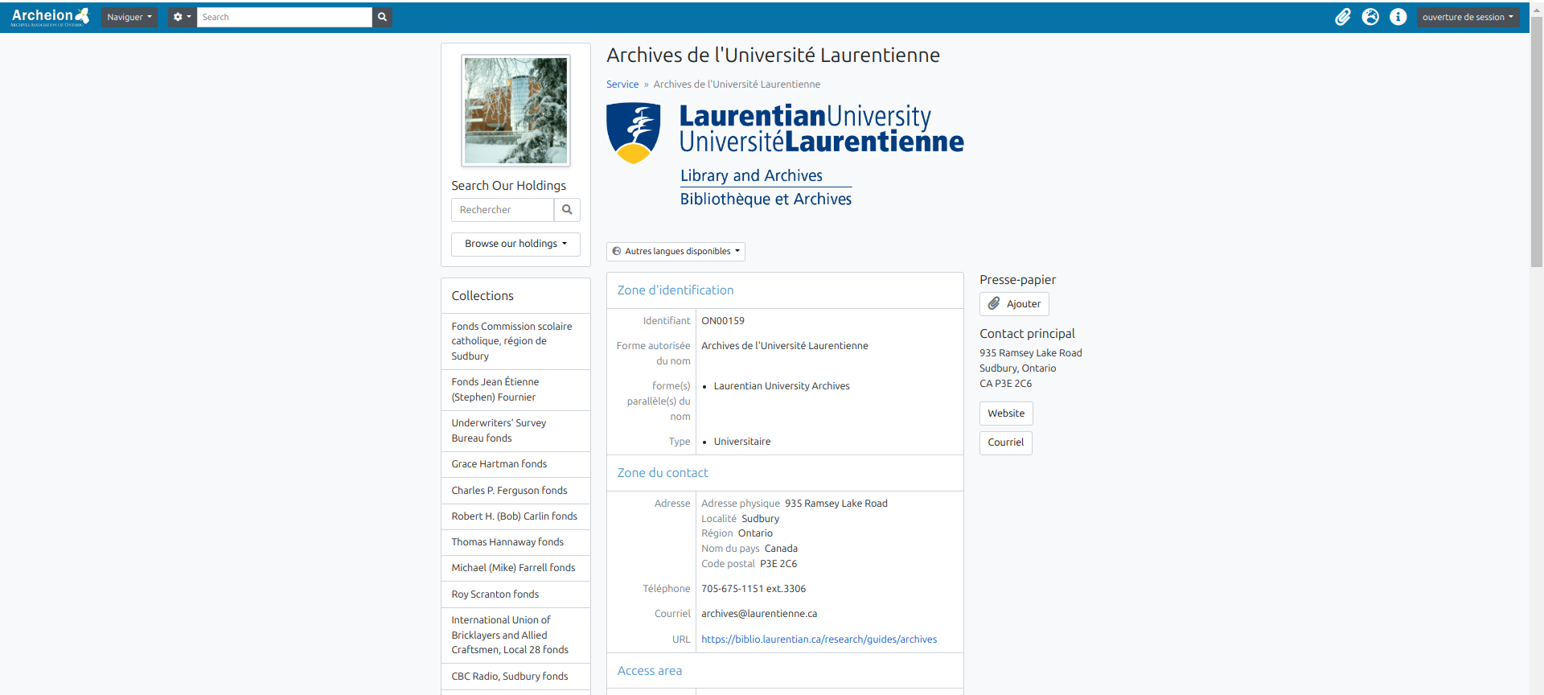This screenshot has height=695, width=1544.
Task: Click the Laurentian University logo banner
Action: click(785, 155)
